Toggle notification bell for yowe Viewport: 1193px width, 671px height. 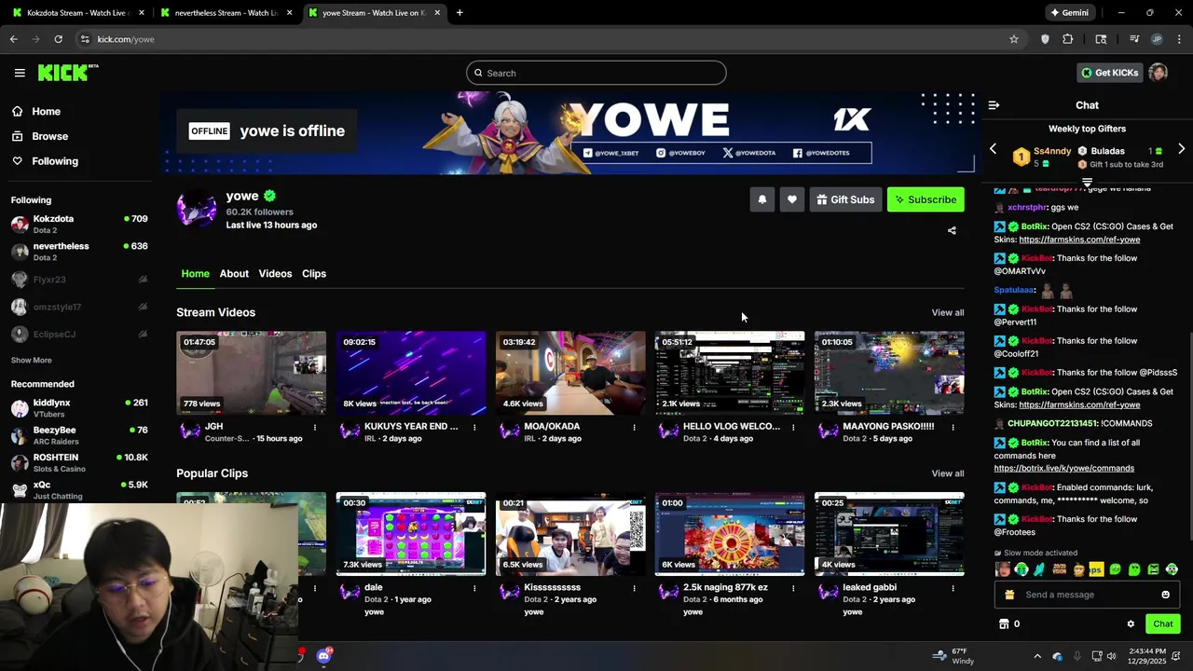point(762,199)
